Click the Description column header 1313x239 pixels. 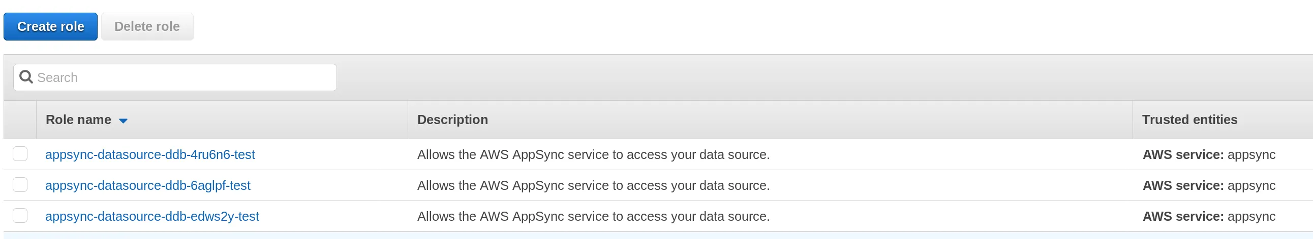452,120
